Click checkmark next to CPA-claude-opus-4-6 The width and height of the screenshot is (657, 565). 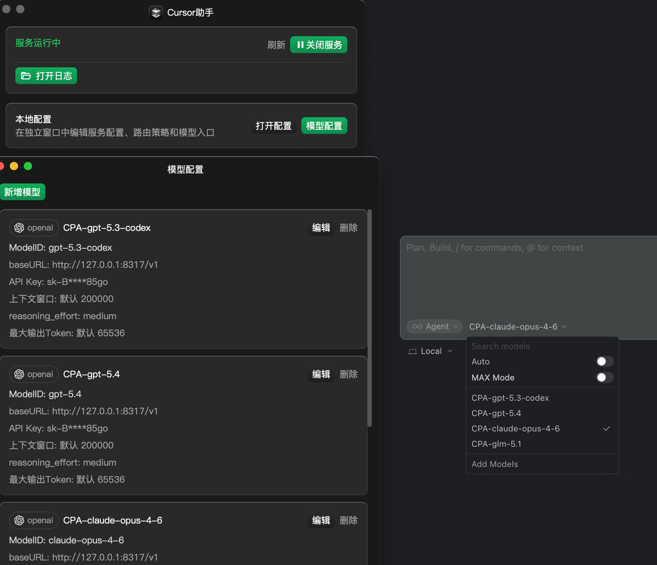[x=607, y=428]
